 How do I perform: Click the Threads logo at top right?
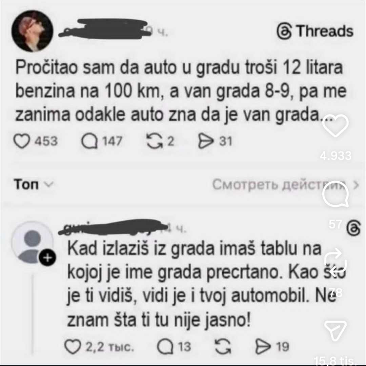[315, 31]
